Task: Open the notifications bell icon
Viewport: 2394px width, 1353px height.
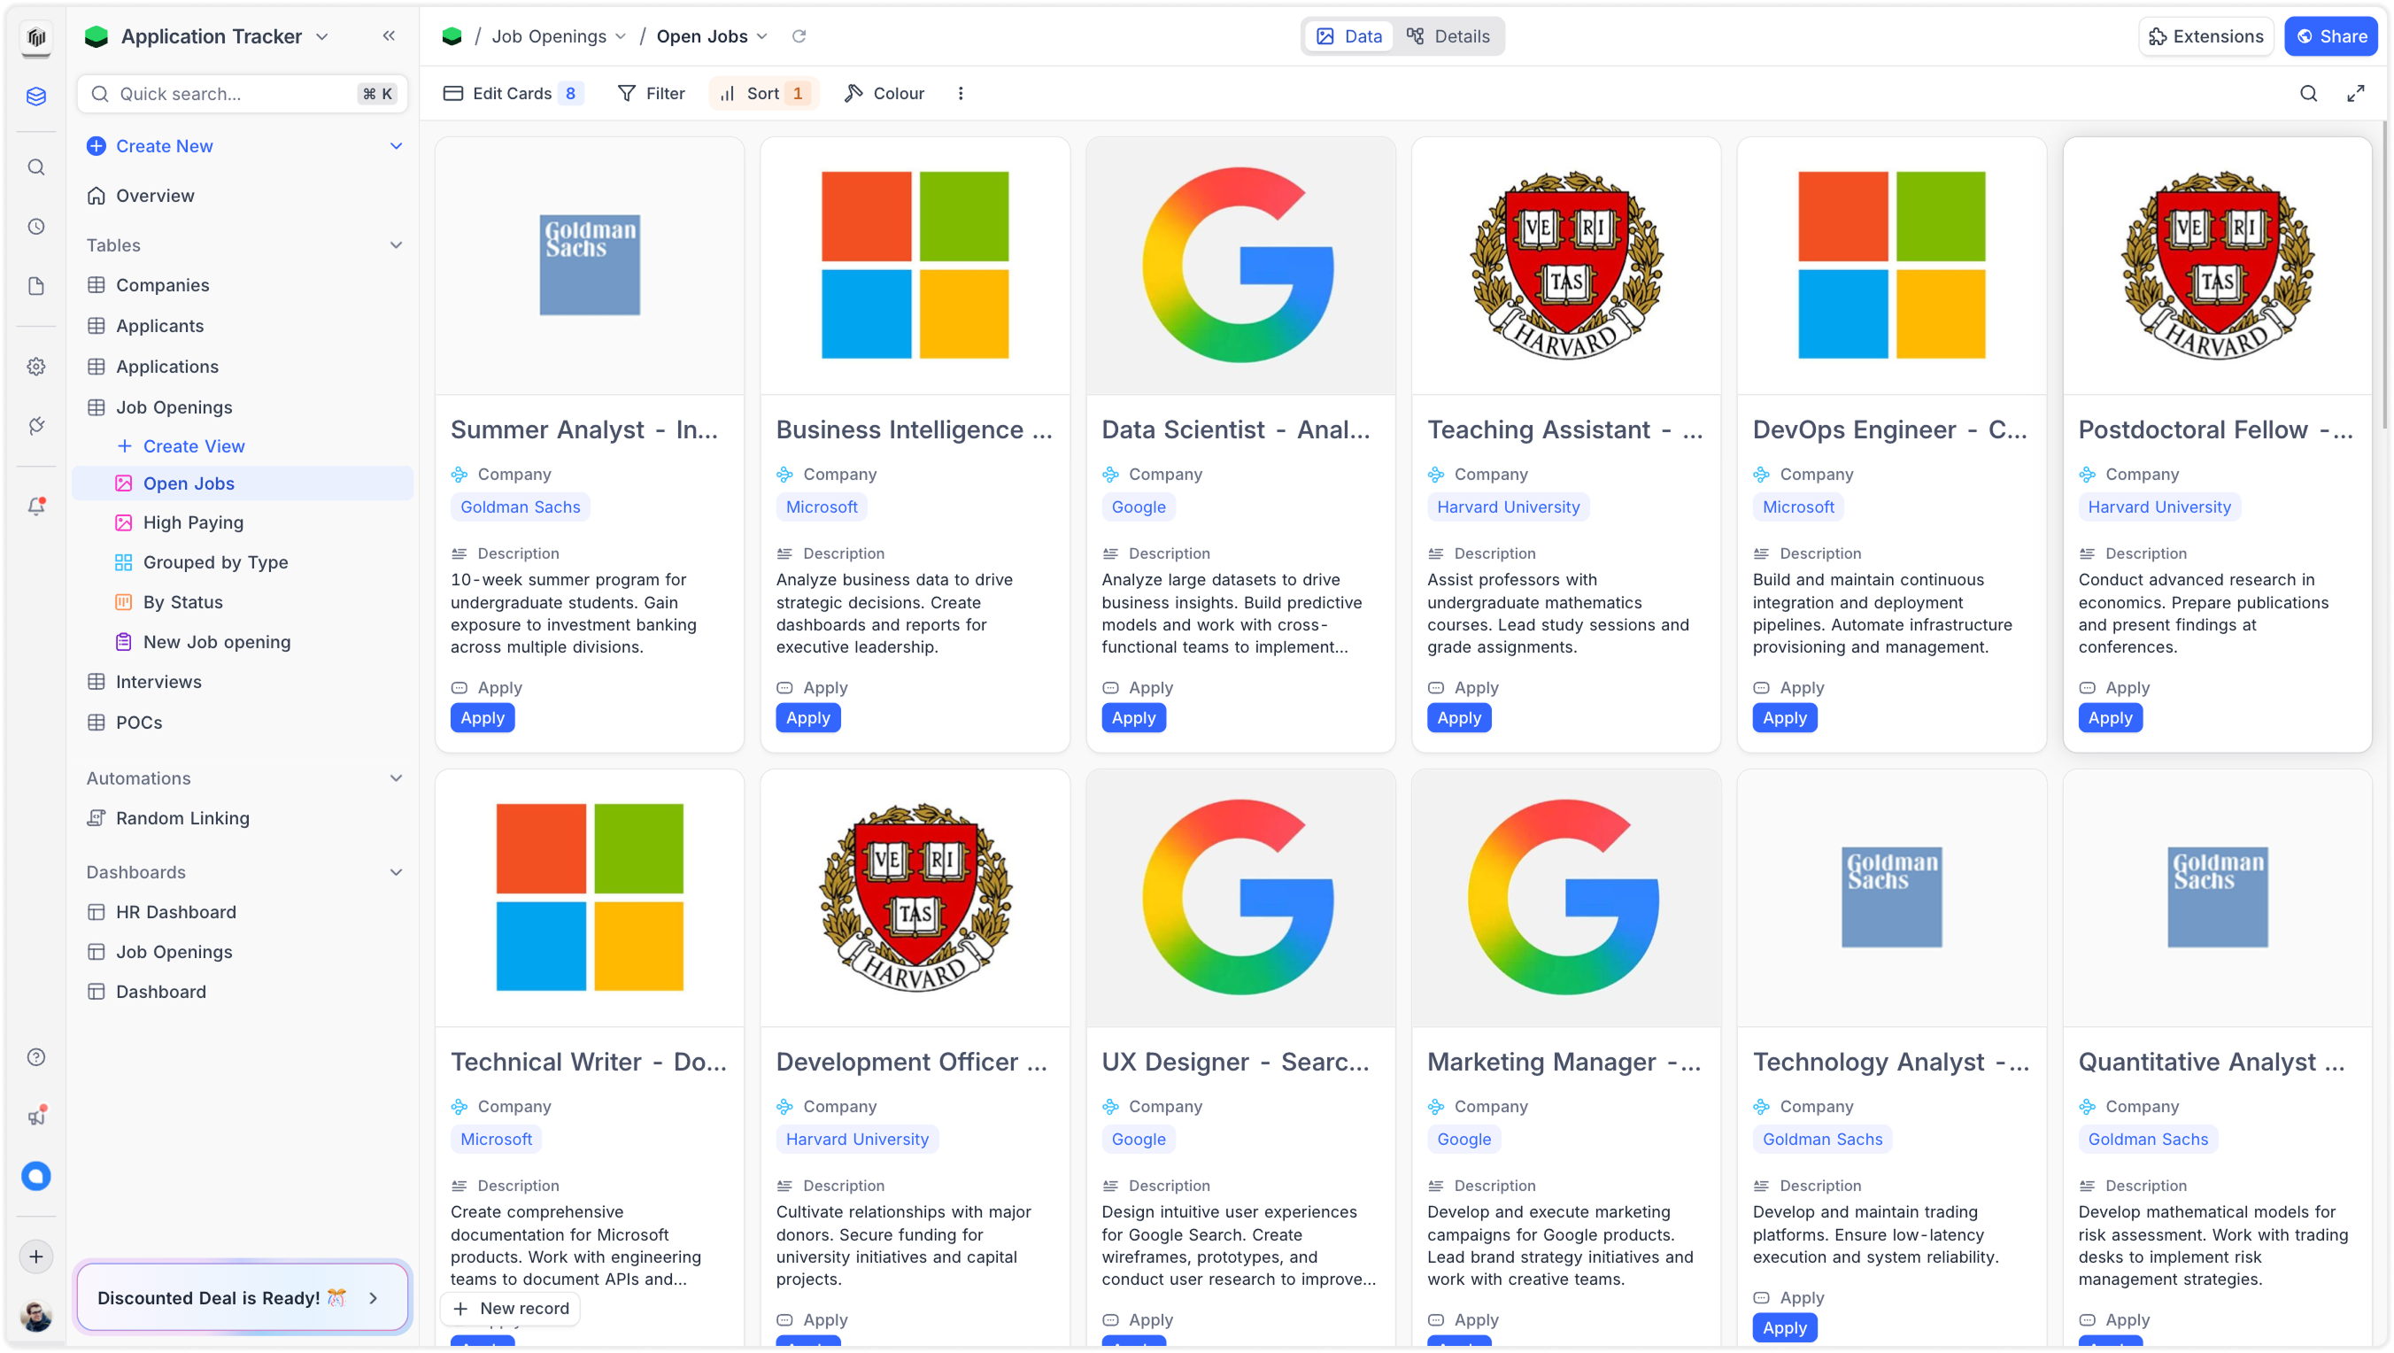Action: (36, 506)
